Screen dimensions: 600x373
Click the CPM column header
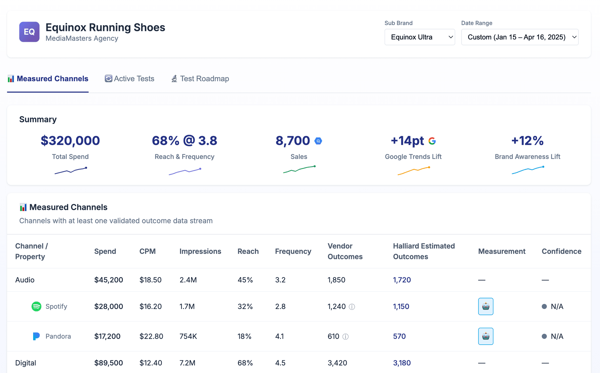click(x=147, y=251)
